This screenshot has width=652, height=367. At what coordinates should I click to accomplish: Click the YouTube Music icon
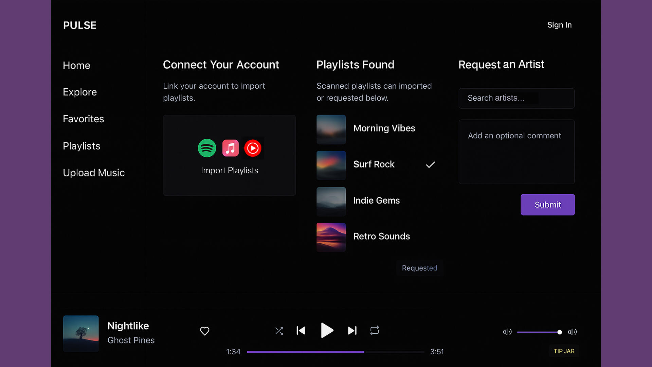(x=253, y=148)
